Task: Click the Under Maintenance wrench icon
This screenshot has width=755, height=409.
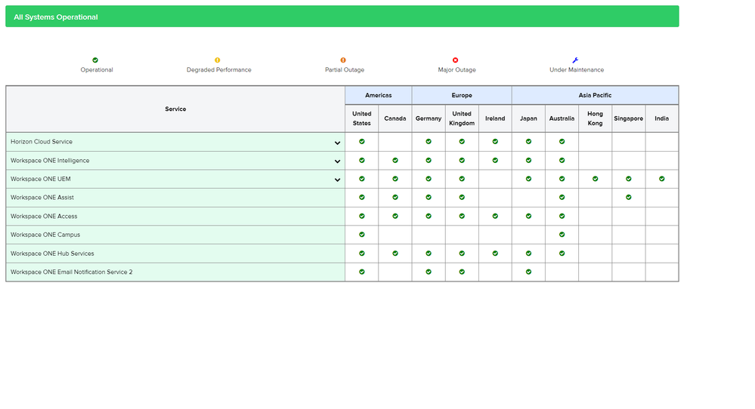Action: point(575,60)
